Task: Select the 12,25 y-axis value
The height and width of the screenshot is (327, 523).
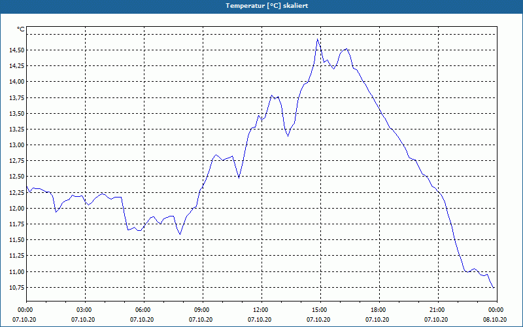Action: pyautogui.click(x=17, y=192)
